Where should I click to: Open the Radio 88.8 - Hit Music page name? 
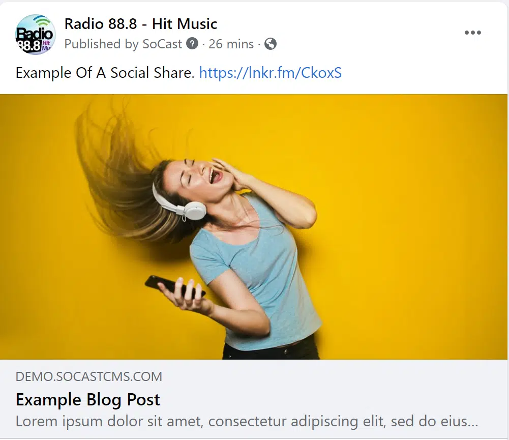coord(140,24)
